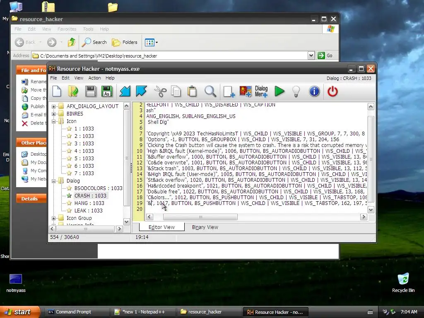Expand the Icon Group tree node

point(53,218)
